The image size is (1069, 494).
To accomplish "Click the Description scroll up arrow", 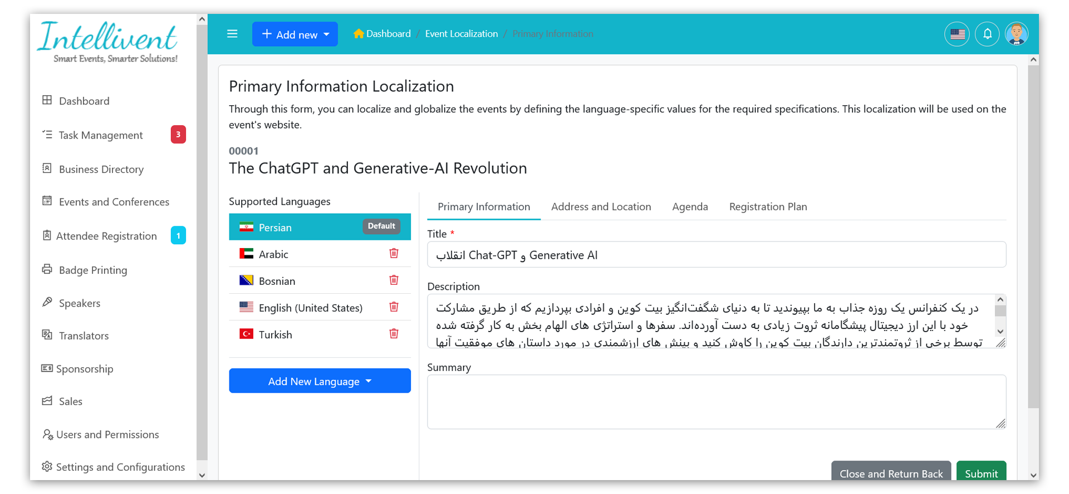I will point(1000,299).
